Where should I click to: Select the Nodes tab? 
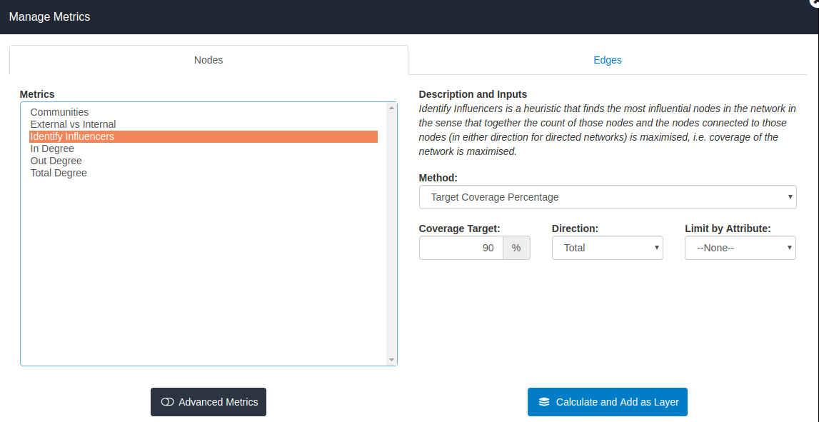pos(208,60)
